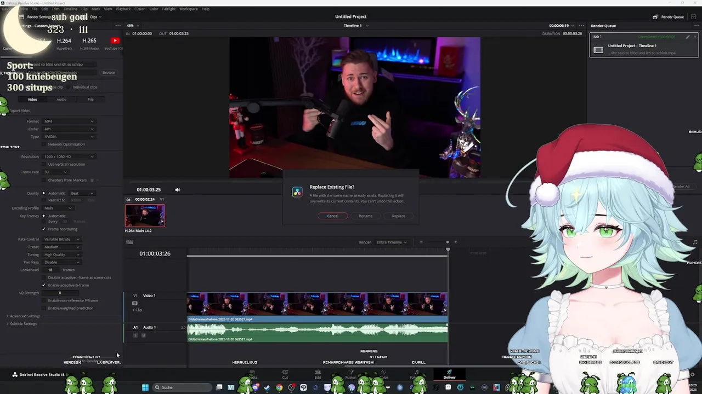
Task: Select Job 1 in Render Queue
Action: coord(644,45)
